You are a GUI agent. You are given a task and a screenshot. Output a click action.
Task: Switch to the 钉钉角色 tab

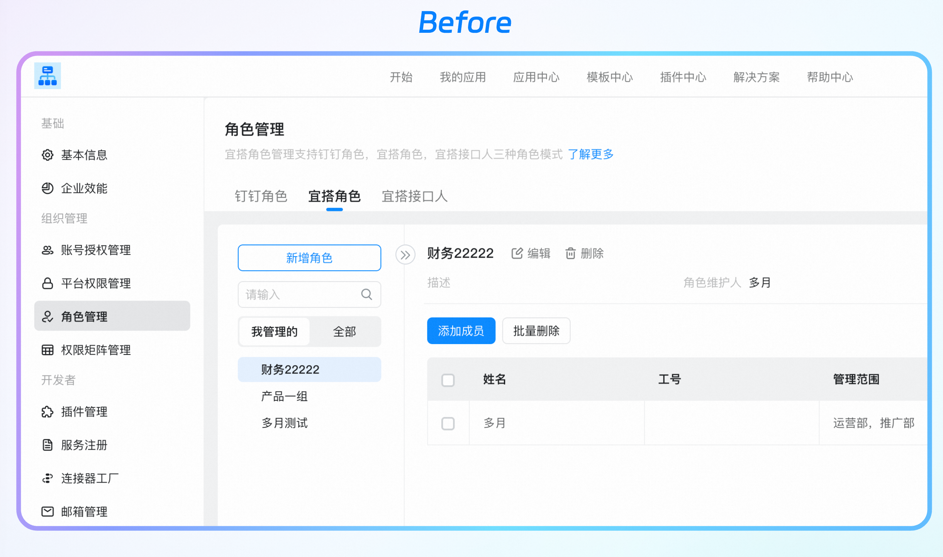[261, 196]
